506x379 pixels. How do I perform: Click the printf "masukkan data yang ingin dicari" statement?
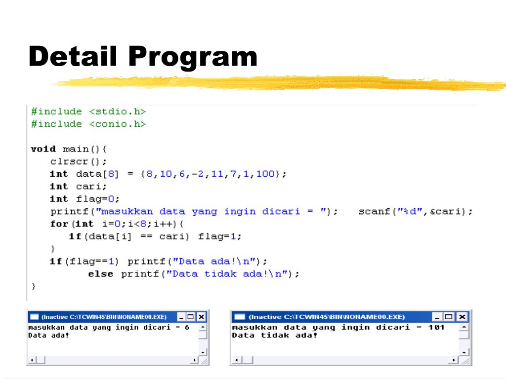point(194,211)
